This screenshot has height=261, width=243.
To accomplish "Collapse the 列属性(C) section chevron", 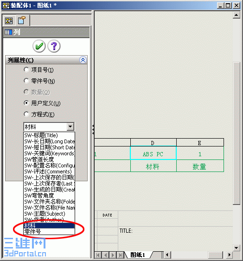I will [x=83, y=60].
